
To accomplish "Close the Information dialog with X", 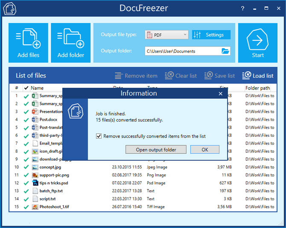I will [221, 94].
